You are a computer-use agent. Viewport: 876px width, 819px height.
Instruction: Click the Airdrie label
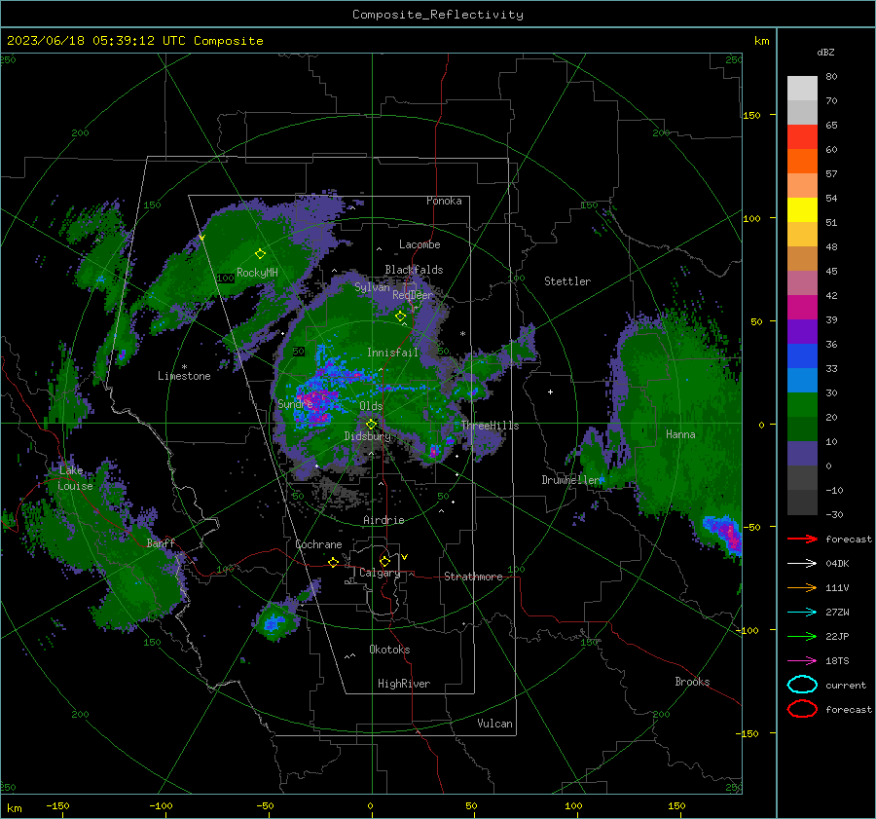coord(383,520)
